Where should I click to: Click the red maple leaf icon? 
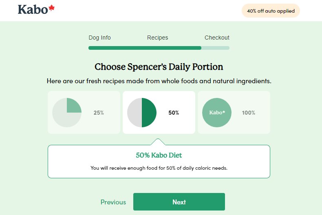52,8
